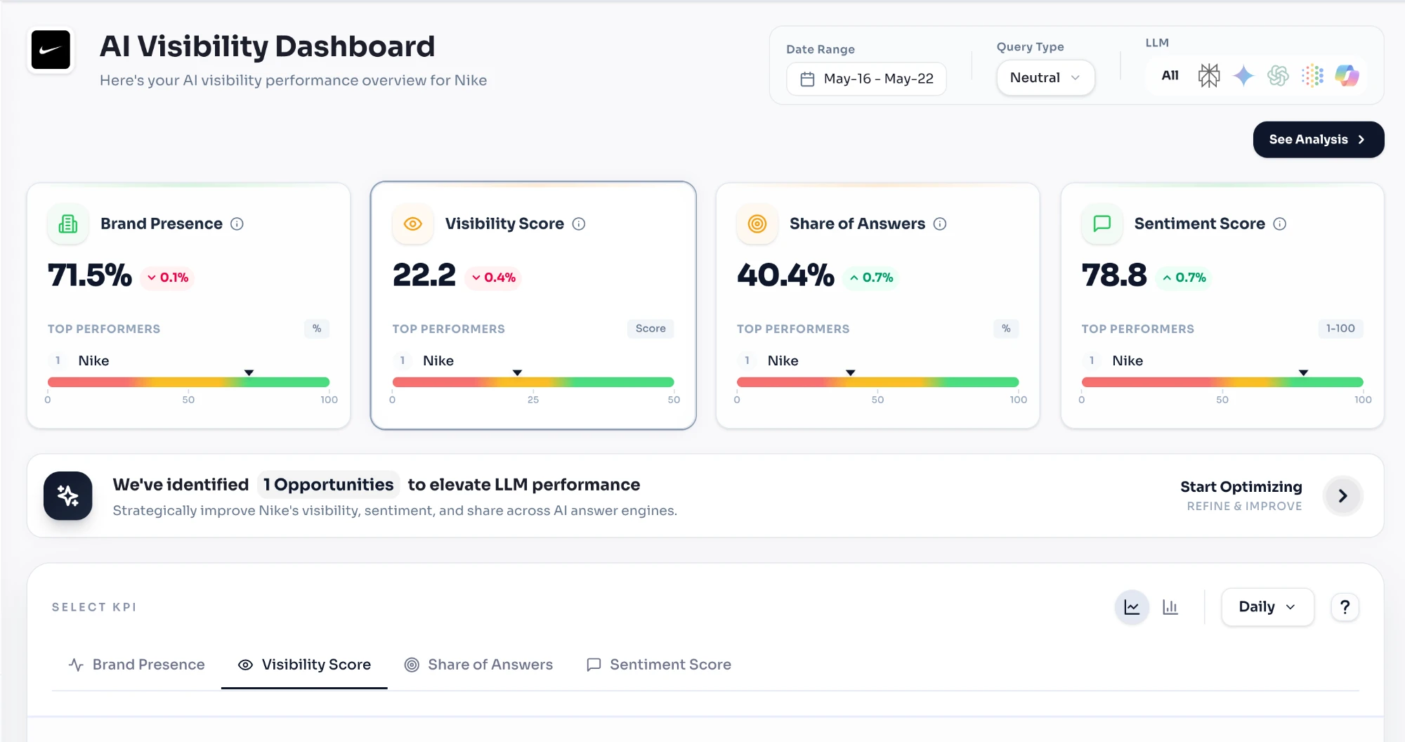Click the % unit badge in Brand Presence

pyautogui.click(x=317, y=329)
